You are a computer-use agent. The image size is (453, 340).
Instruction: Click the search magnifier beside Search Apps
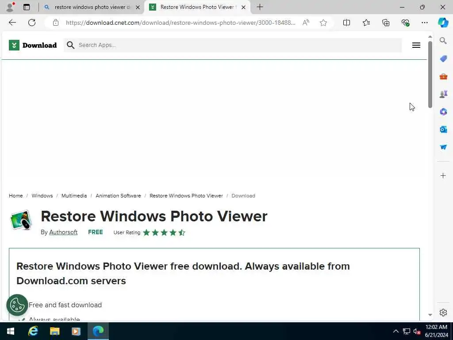(x=70, y=45)
